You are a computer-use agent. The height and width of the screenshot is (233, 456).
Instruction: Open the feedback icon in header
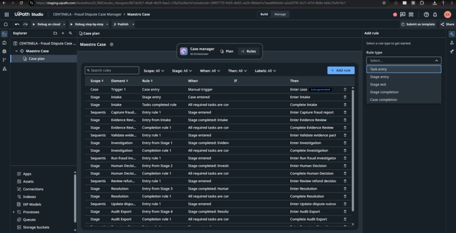point(402,15)
